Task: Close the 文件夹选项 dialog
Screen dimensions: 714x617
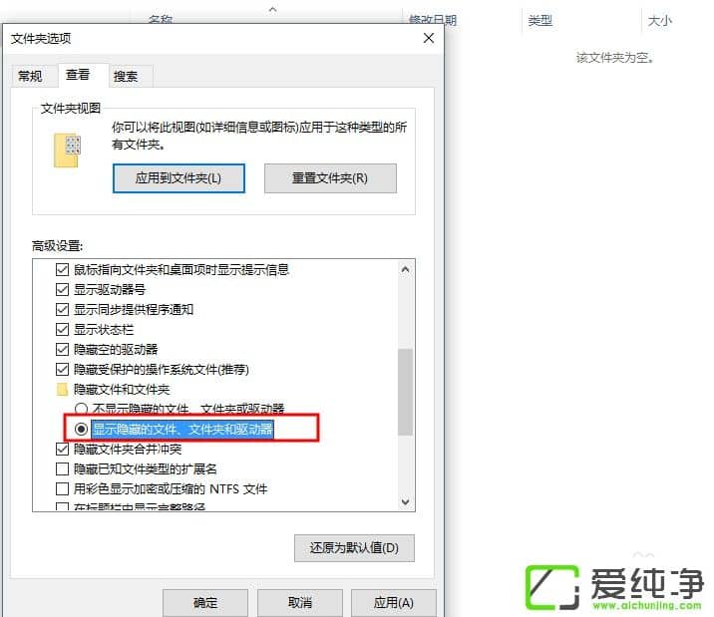Action: tap(429, 38)
